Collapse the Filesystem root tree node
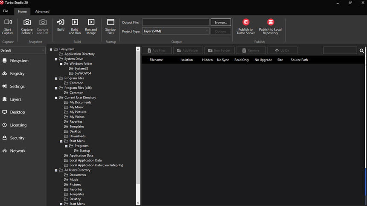 (x=51, y=49)
